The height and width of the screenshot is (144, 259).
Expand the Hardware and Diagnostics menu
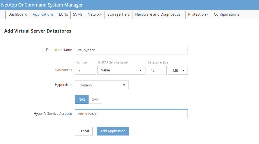pyautogui.click(x=159, y=14)
